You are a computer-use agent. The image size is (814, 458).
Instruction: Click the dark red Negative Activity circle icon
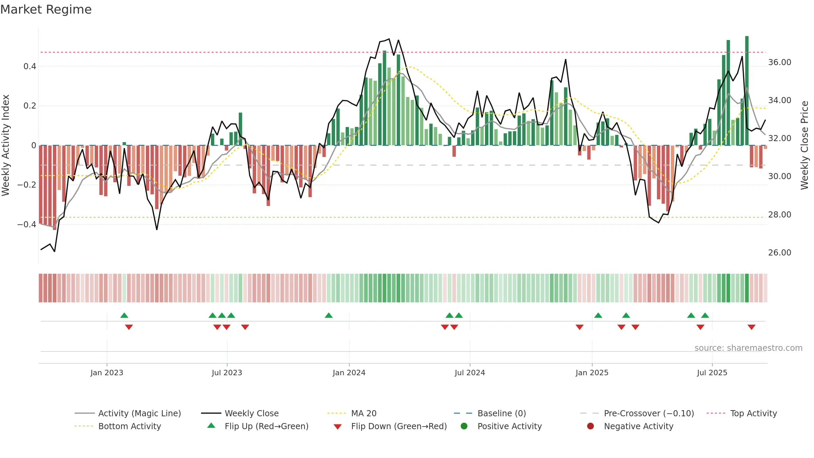590,426
